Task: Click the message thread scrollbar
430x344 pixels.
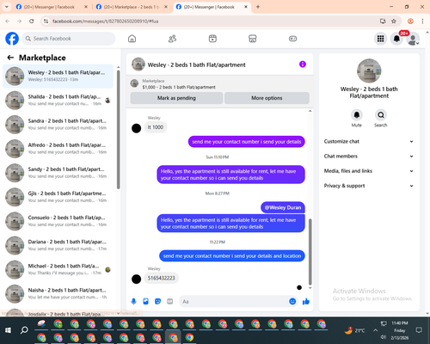Action: pos(310,251)
